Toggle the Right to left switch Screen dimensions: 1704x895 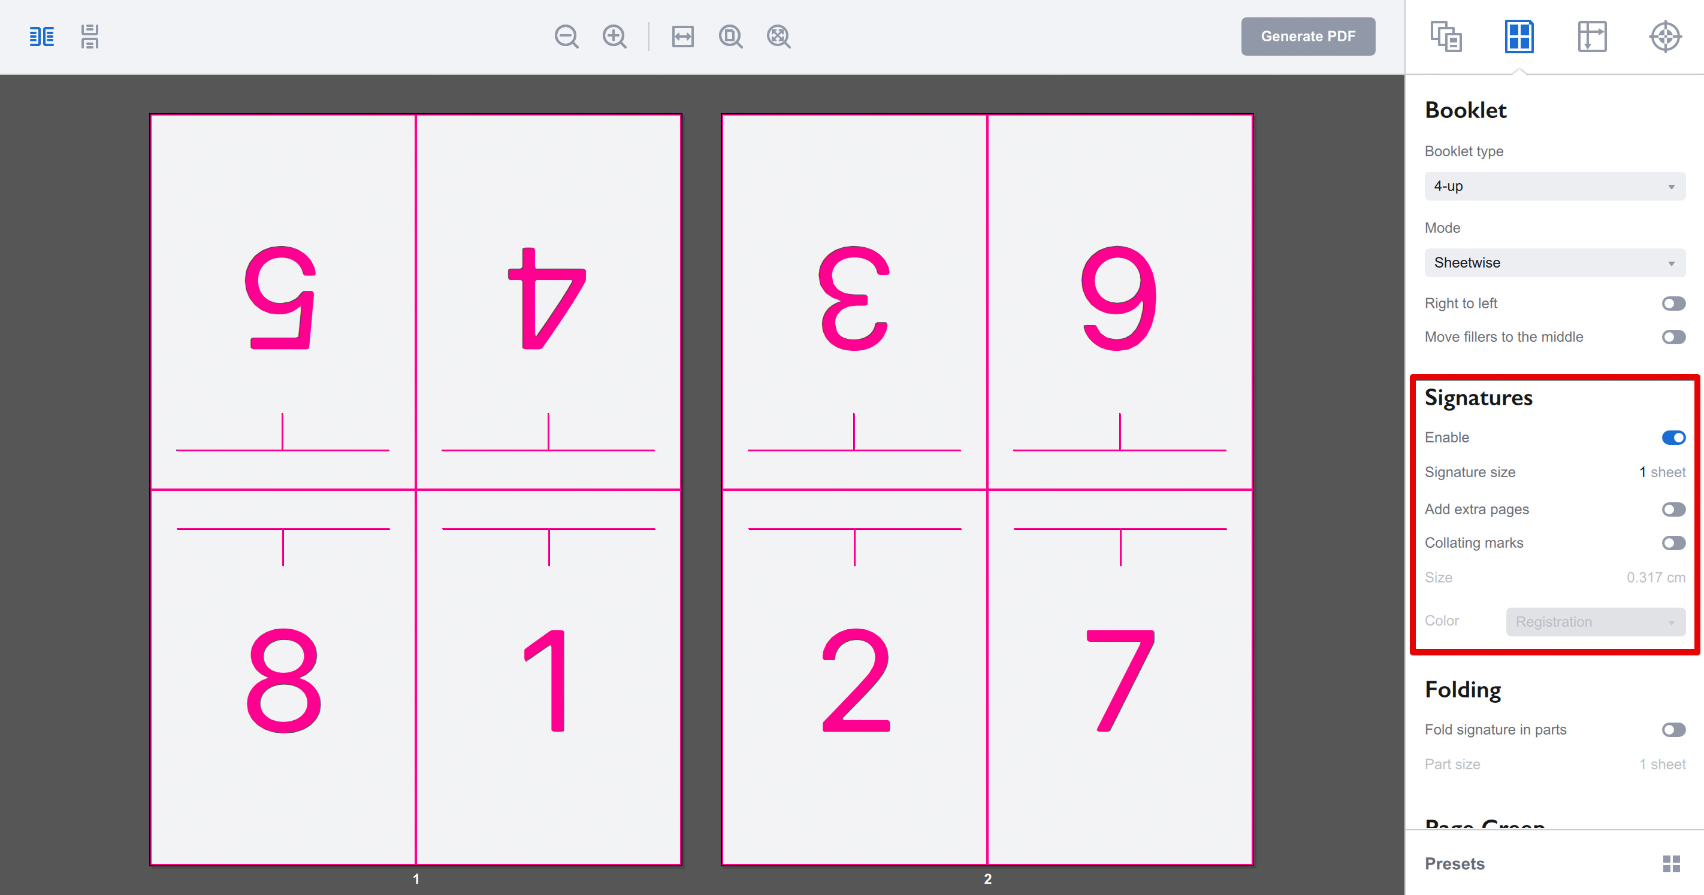click(x=1673, y=304)
